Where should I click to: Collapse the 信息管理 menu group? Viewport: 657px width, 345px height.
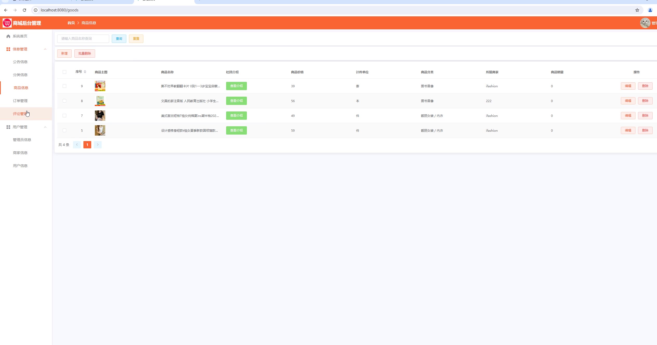coord(45,49)
